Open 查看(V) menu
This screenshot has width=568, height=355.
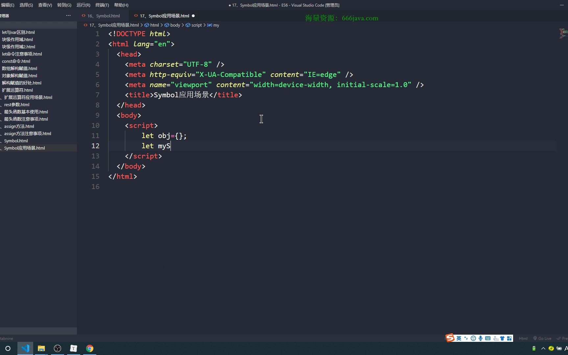click(x=45, y=5)
